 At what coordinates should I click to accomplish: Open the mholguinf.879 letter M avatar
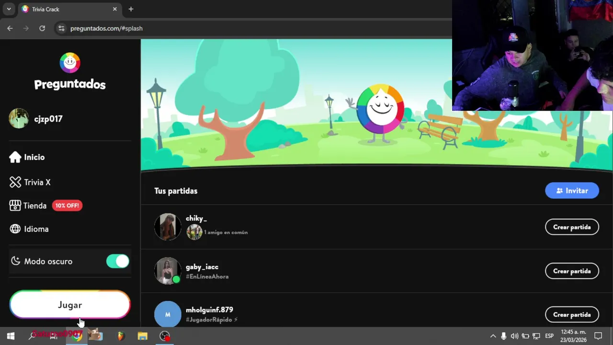[168, 314]
